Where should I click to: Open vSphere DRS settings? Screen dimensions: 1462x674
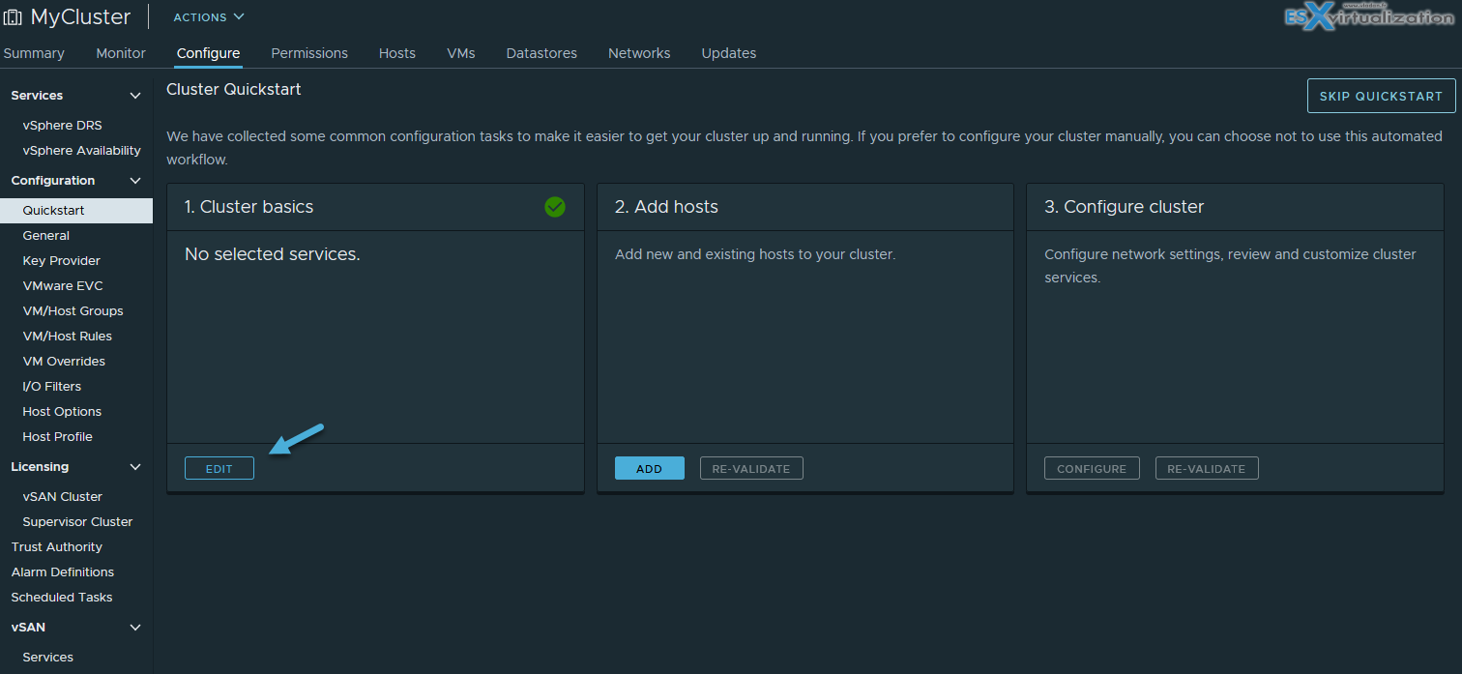tap(62, 126)
